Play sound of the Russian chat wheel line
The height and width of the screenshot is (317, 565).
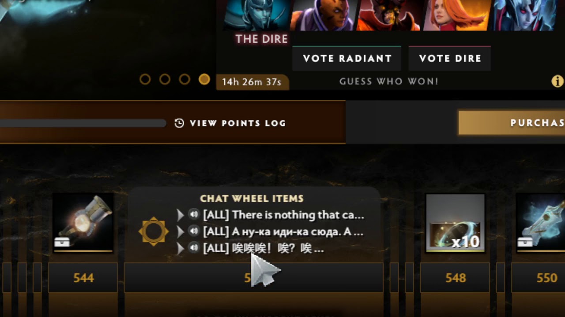coord(193,231)
